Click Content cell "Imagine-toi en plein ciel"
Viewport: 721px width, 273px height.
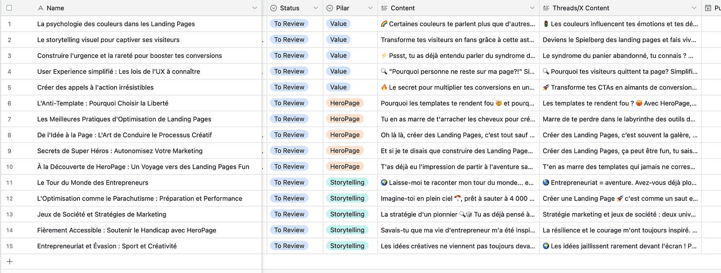point(459,198)
